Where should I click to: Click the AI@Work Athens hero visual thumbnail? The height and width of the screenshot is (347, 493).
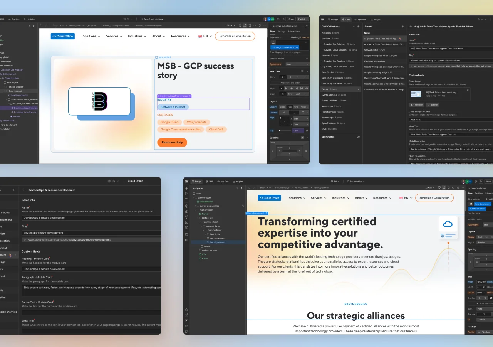416,94
